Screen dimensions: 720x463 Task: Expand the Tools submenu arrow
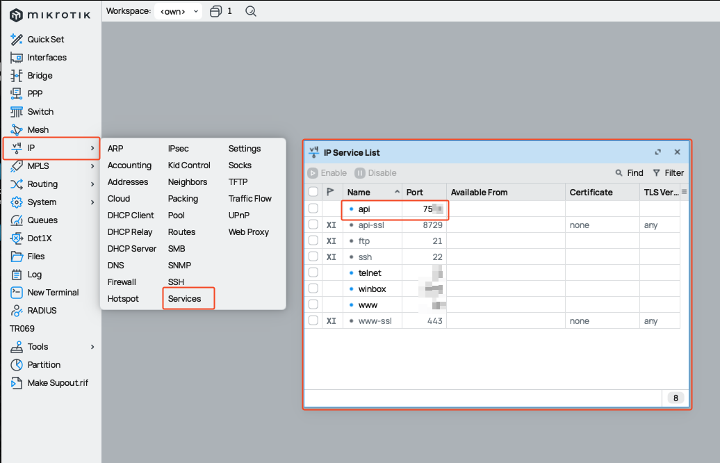coord(92,347)
